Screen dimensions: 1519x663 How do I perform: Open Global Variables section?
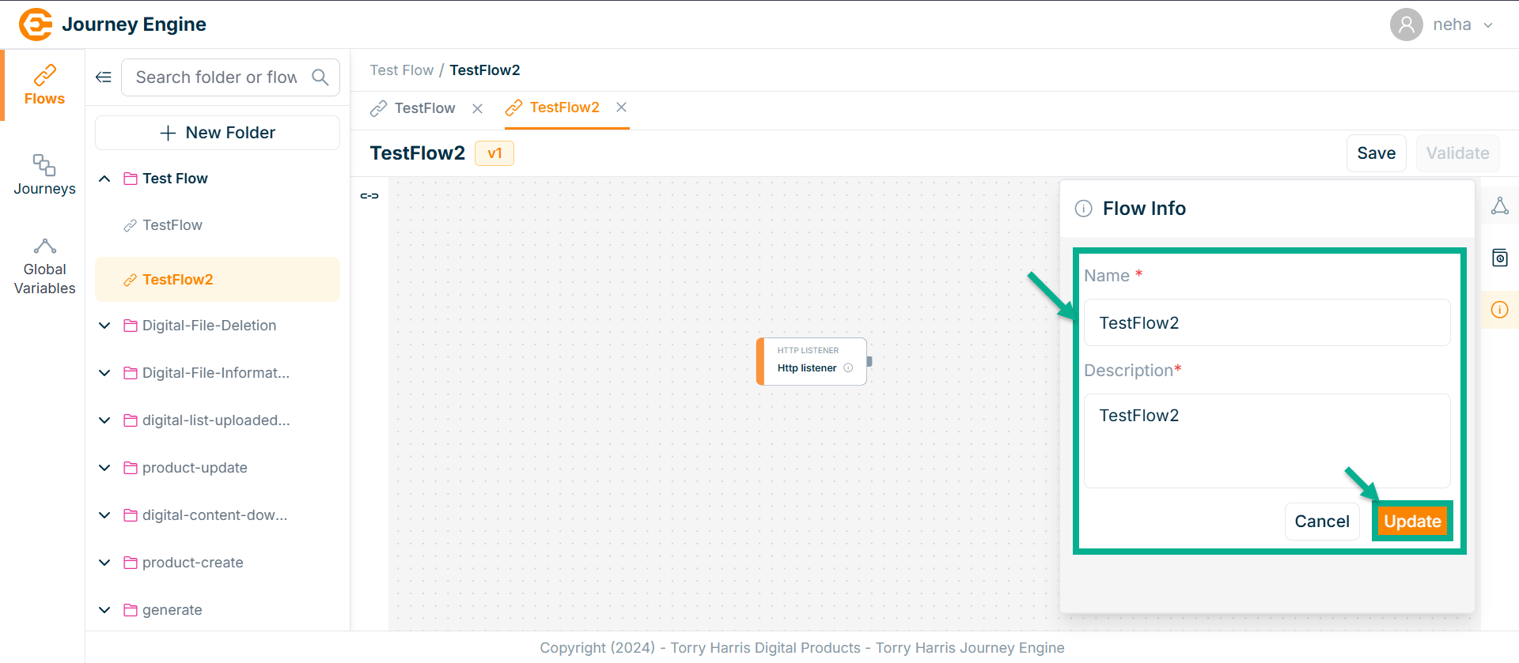tap(44, 267)
